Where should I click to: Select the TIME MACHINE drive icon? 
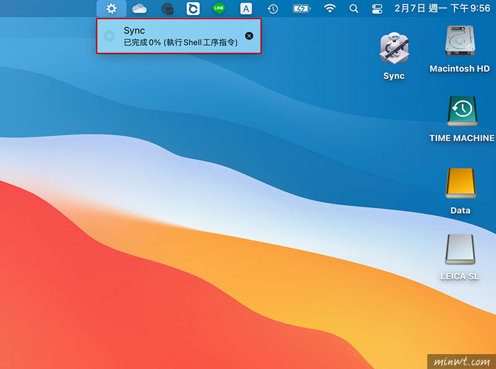462,111
